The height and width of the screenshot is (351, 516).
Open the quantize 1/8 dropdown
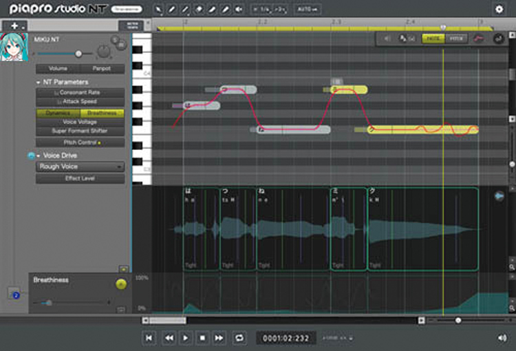click(264, 10)
